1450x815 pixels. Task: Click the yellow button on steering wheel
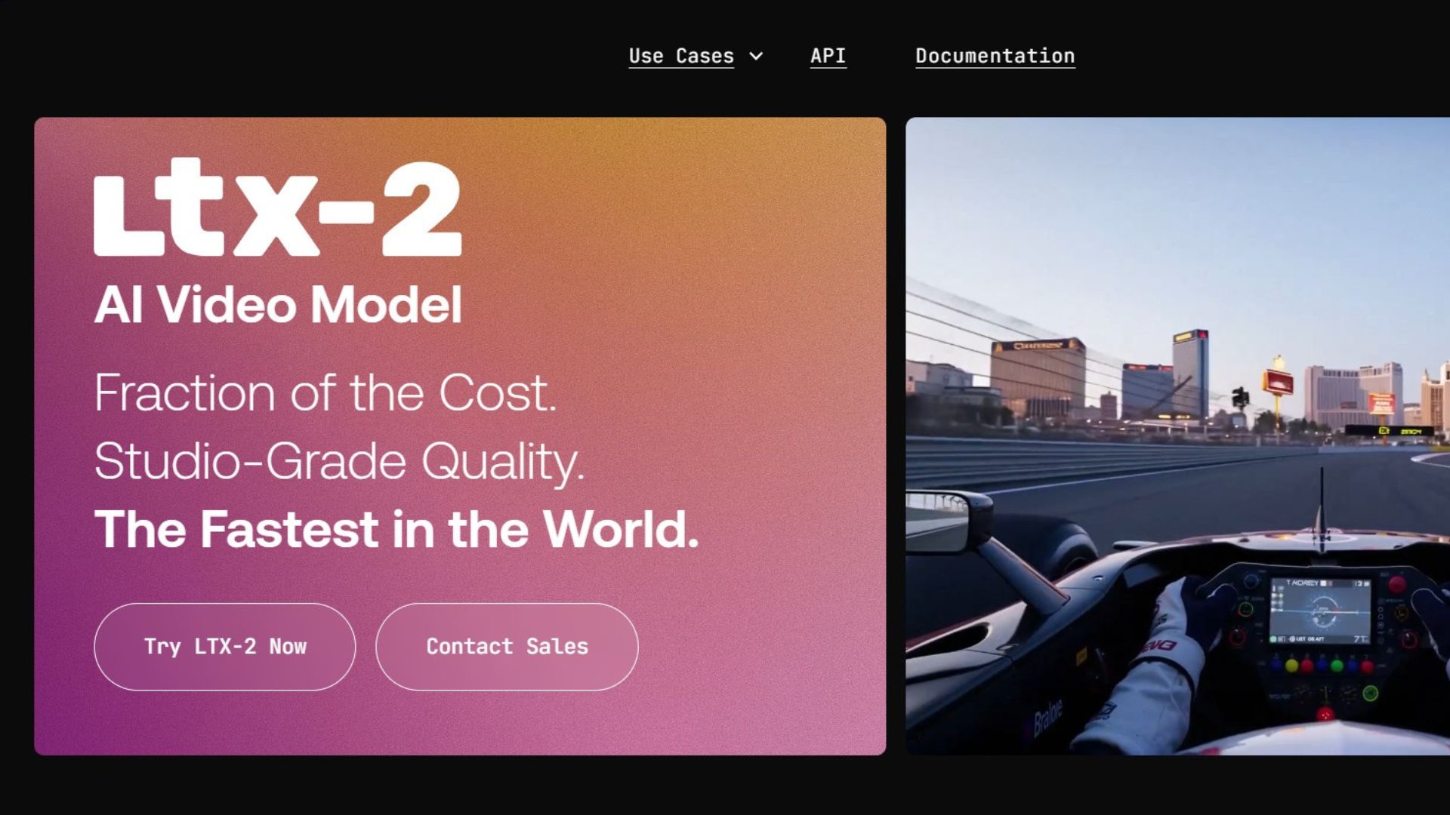click(x=1291, y=666)
